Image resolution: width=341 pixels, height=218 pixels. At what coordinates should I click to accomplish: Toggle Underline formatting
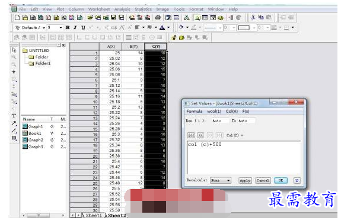point(83,28)
